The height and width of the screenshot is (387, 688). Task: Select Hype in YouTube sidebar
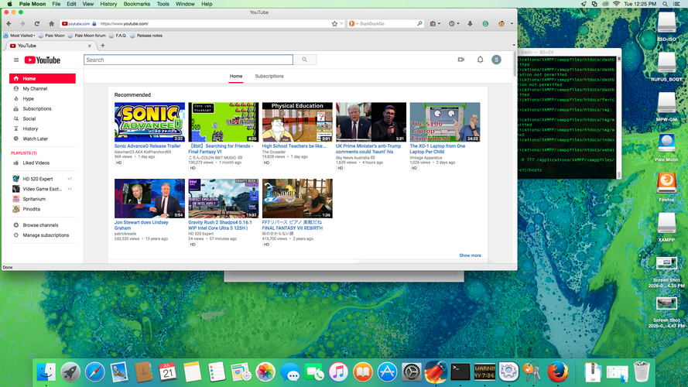click(x=28, y=99)
